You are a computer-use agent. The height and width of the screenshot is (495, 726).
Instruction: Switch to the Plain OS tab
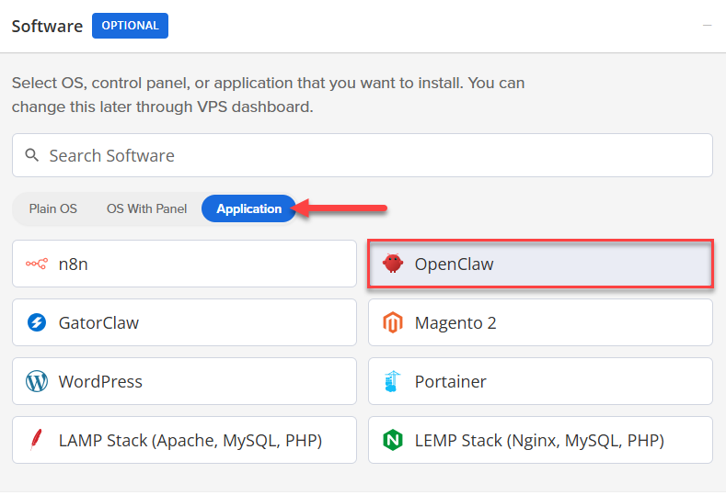(x=52, y=208)
